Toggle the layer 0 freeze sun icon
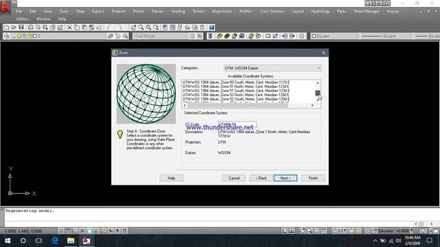Viewport: 440px width, 247px height. 19,36
